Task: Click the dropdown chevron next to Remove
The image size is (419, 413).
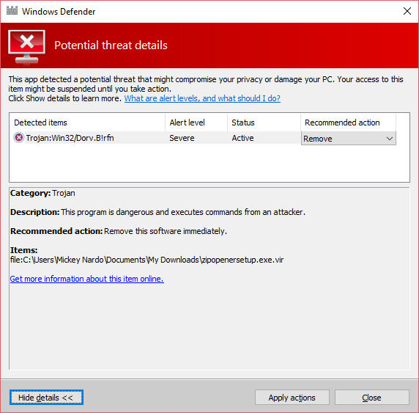Action: (390, 139)
